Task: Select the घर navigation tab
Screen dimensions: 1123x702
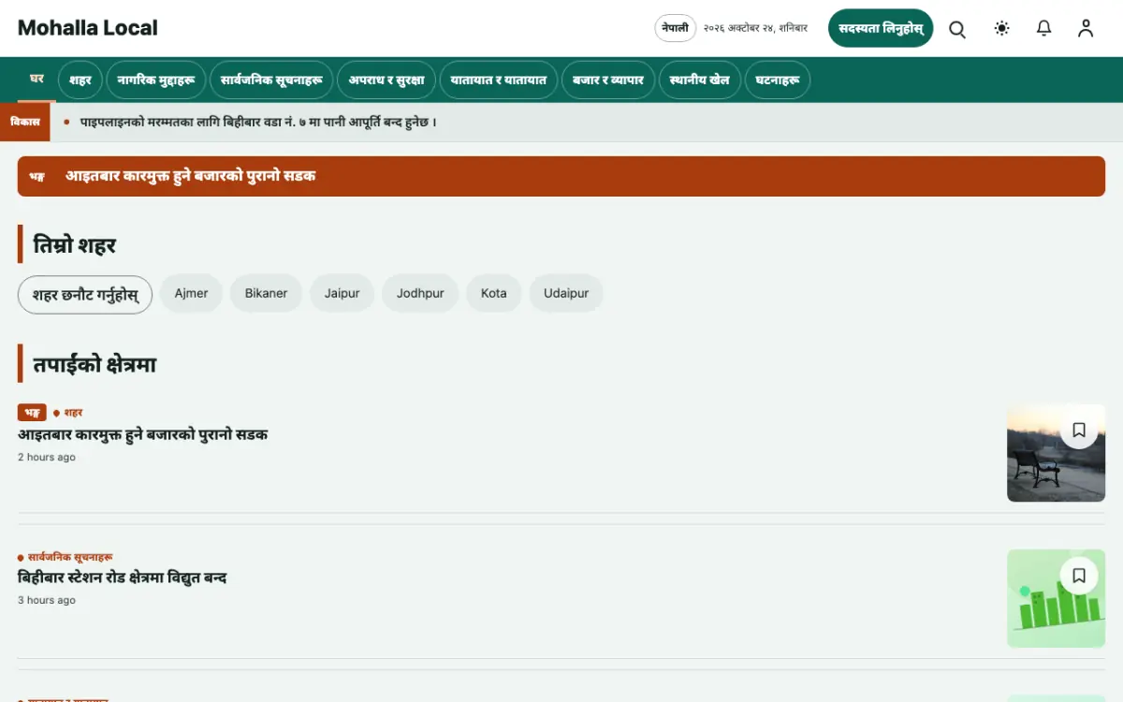Action: pyautogui.click(x=37, y=80)
